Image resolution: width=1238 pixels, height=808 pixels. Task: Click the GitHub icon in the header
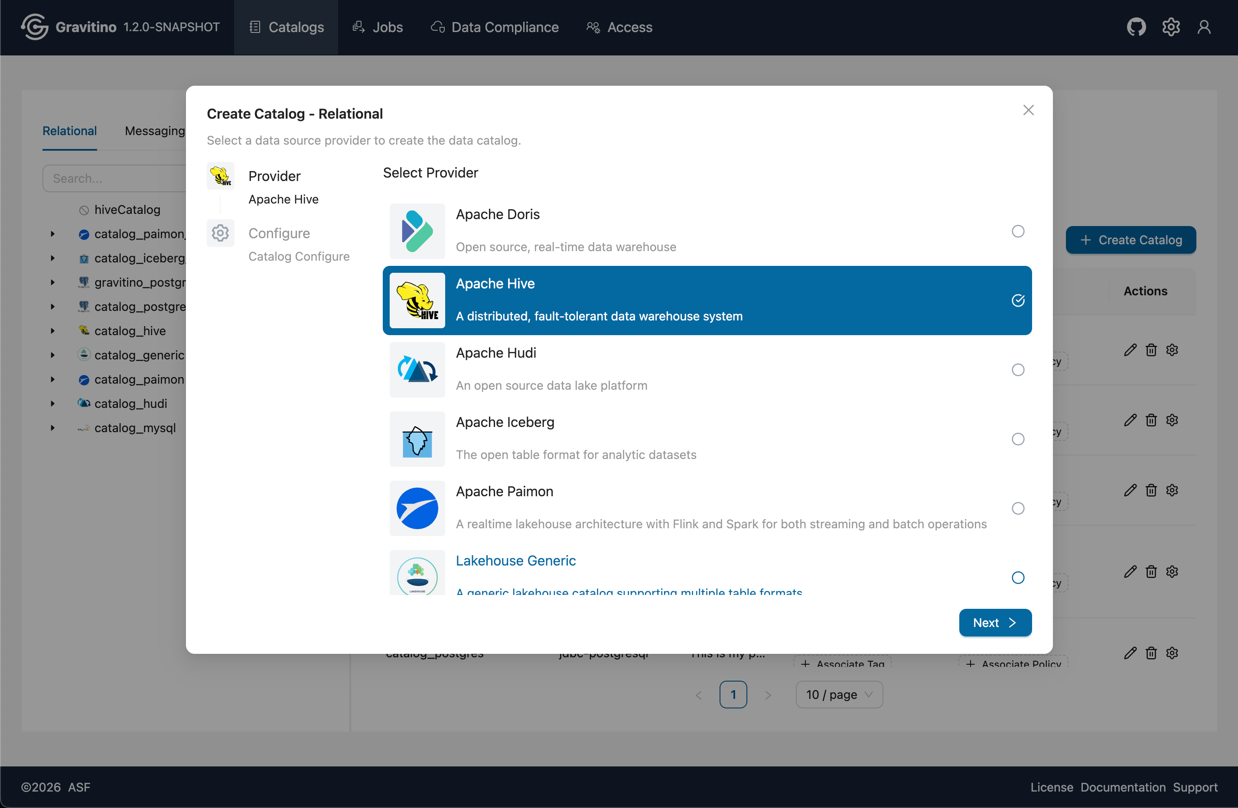click(1136, 27)
